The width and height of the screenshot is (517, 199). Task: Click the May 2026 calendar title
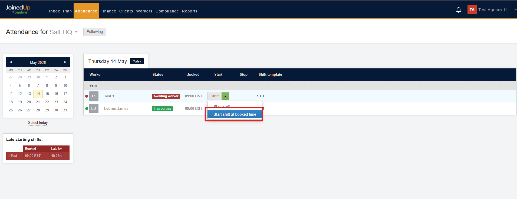(38, 62)
